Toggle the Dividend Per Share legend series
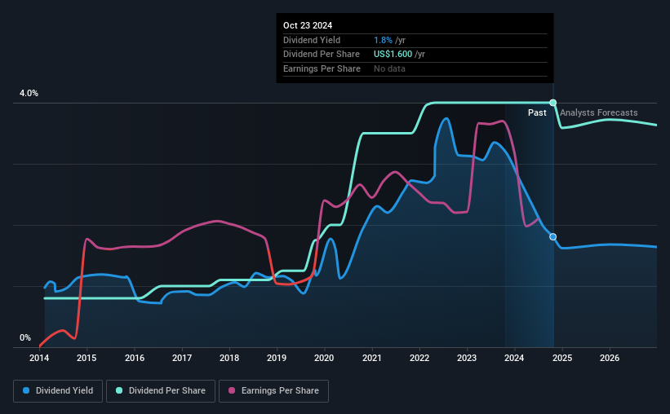This screenshot has width=670, height=414. (161, 391)
